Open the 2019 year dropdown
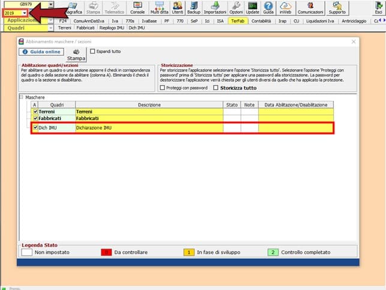 click(25, 13)
